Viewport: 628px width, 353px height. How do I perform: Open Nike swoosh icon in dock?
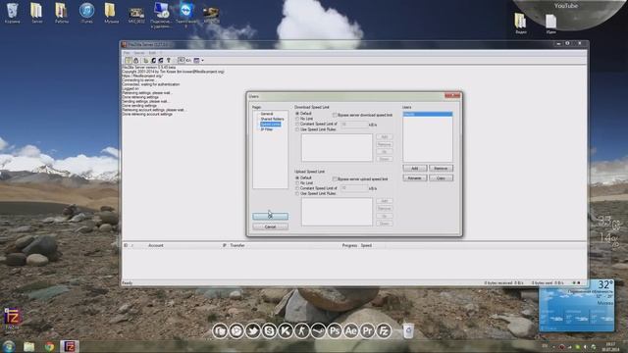point(318,331)
